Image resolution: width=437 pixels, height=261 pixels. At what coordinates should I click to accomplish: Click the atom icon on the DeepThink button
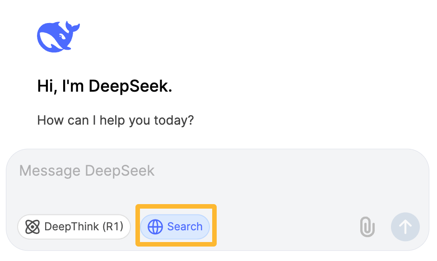32,227
